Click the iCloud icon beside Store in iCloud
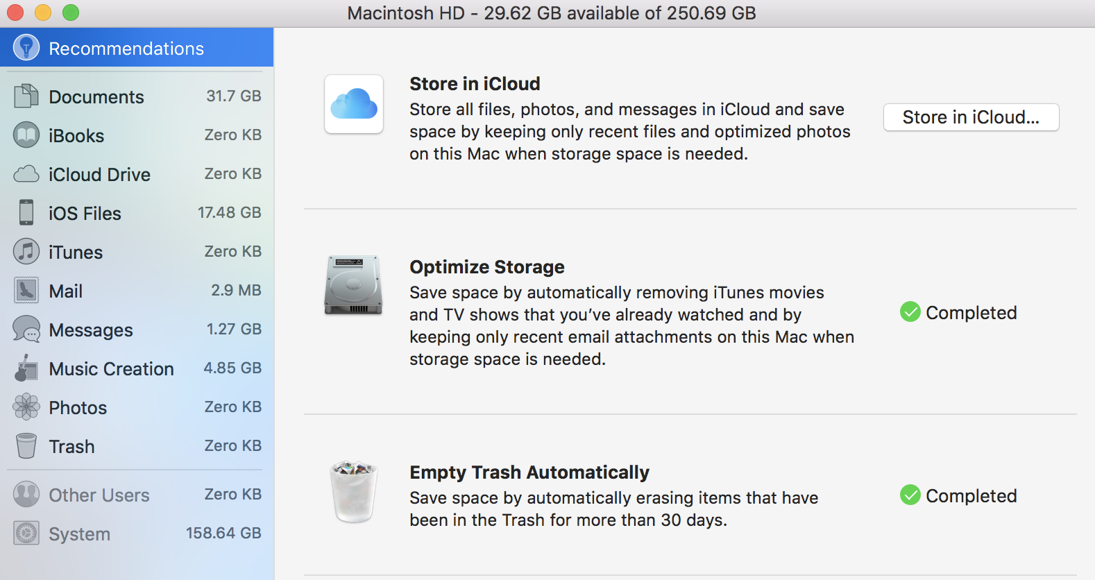This screenshot has height=580, width=1095. (x=354, y=104)
